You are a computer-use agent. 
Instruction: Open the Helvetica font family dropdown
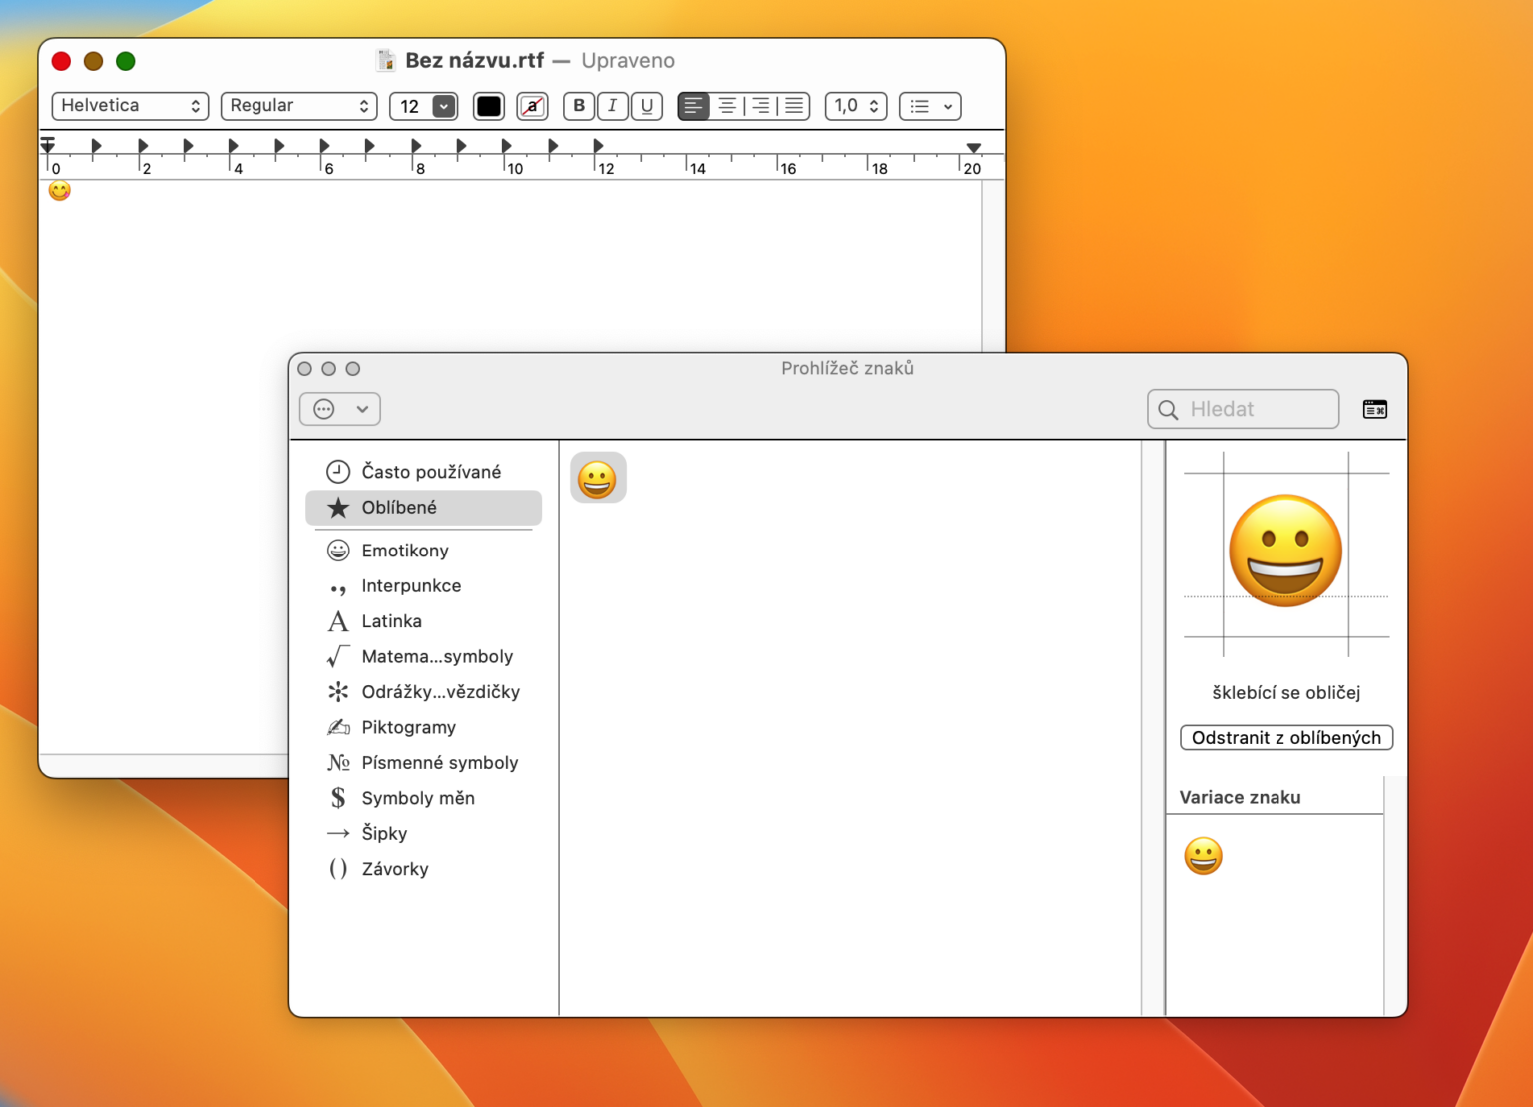coord(130,106)
